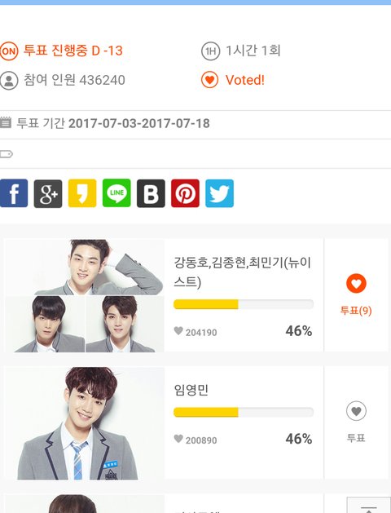Image resolution: width=391 pixels, height=513 pixels.
Task: Share through LINE messenger icon
Action: 116,193
